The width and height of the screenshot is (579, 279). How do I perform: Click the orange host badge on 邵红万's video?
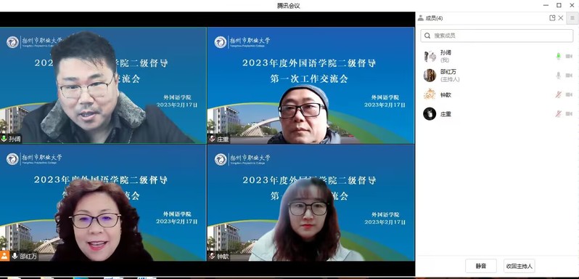pos(4,256)
